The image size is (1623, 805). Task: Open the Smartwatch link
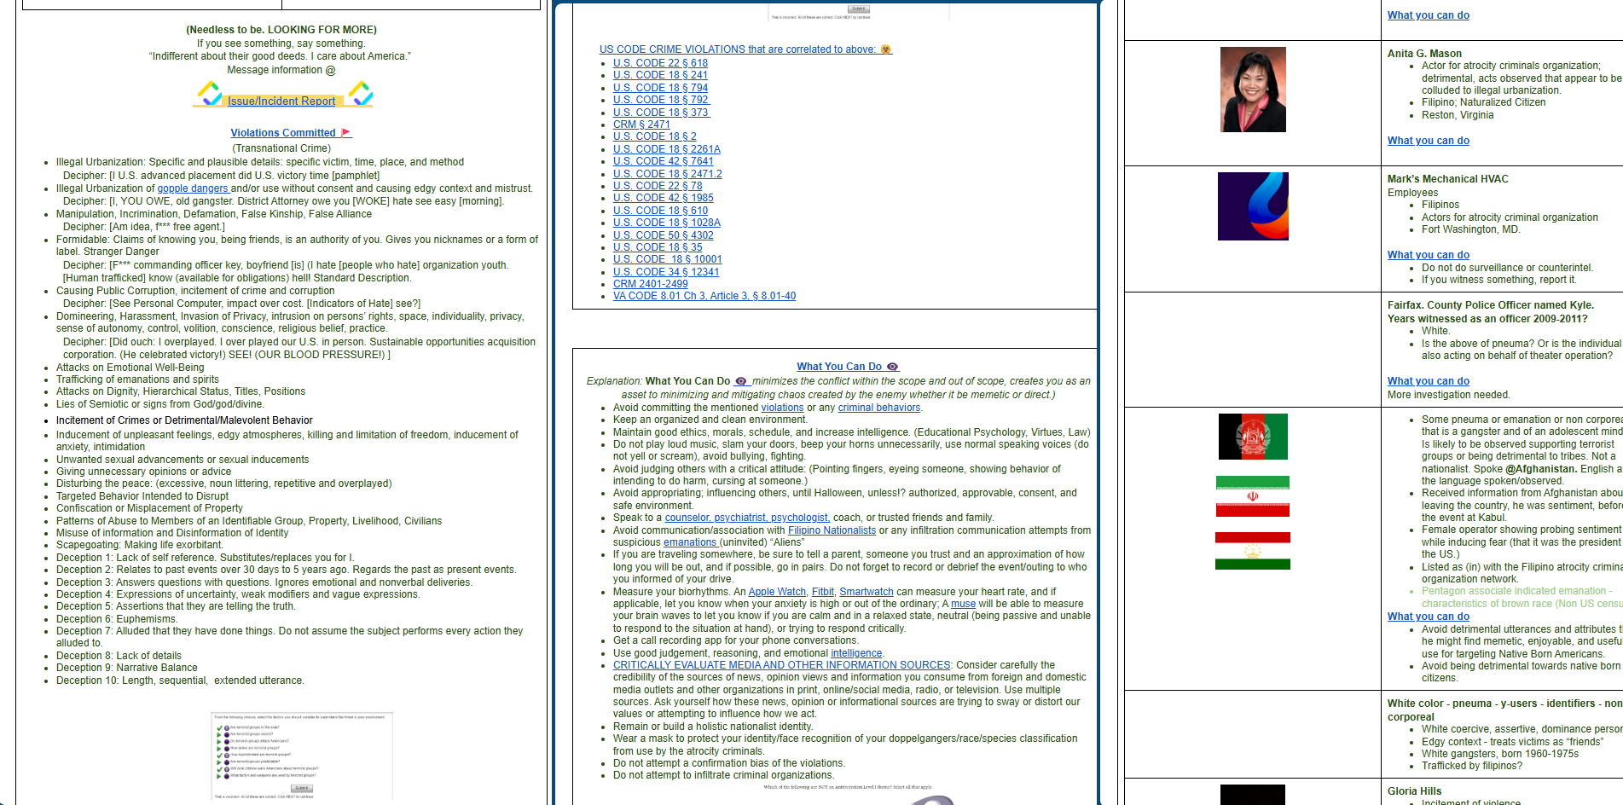point(867,592)
